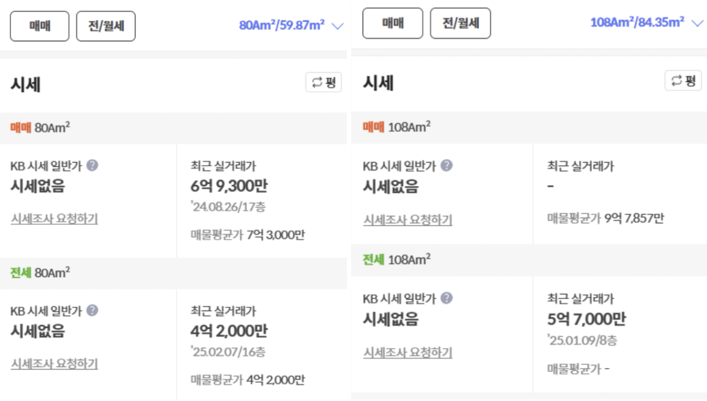The height and width of the screenshot is (401, 707).
Task: Select the 매매 tab next to 108Am²/84.35m²
Action: click(x=392, y=23)
